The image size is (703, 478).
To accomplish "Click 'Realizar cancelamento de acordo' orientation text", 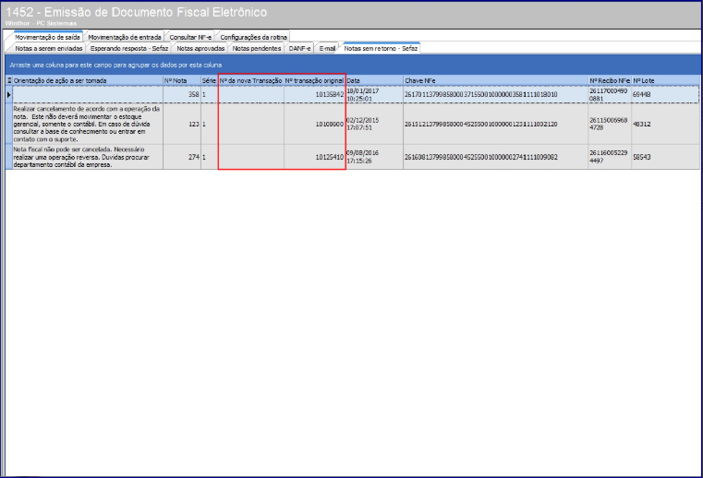I will pos(87,124).
